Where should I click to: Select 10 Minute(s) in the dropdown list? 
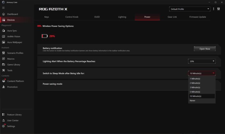[x=202, y=96]
